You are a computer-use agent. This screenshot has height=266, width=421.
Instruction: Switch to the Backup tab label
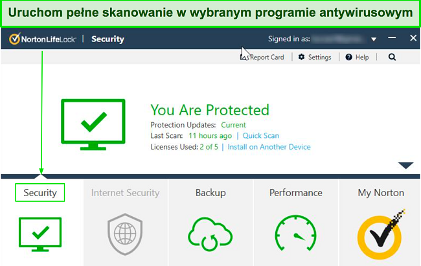[210, 193]
